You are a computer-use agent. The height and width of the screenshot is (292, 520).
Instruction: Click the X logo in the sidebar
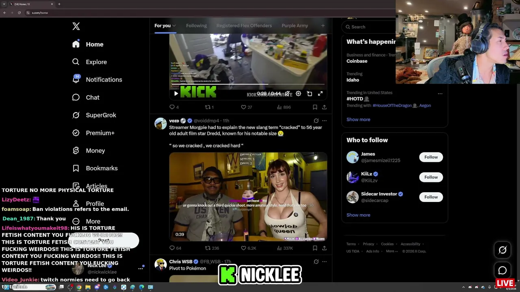(x=76, y=26)
